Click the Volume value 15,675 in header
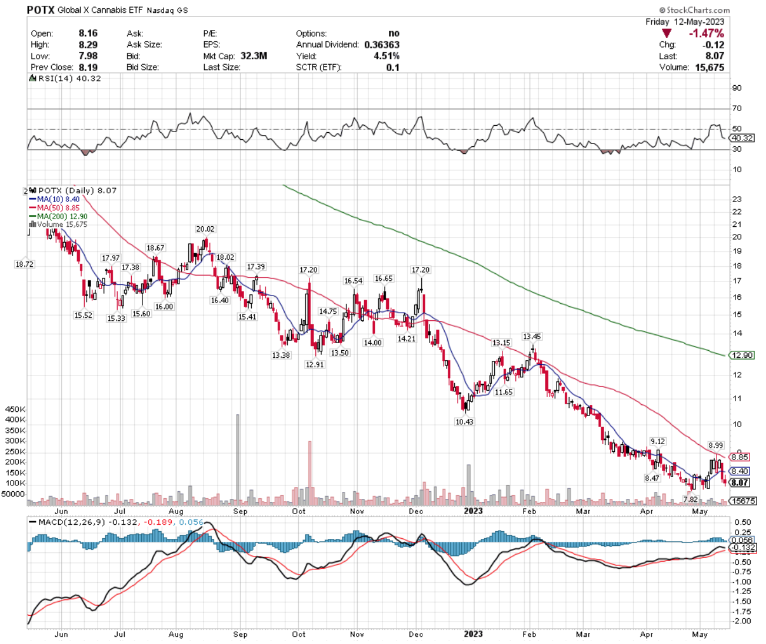766x644 pixels. click(708, 67)
